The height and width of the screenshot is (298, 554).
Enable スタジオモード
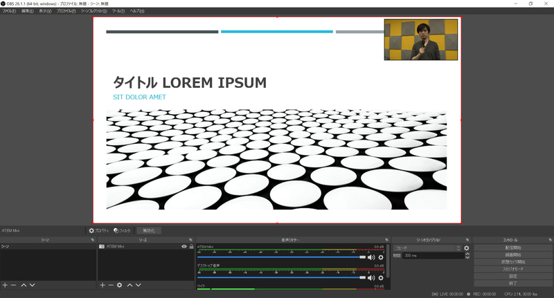coord(512,269)
